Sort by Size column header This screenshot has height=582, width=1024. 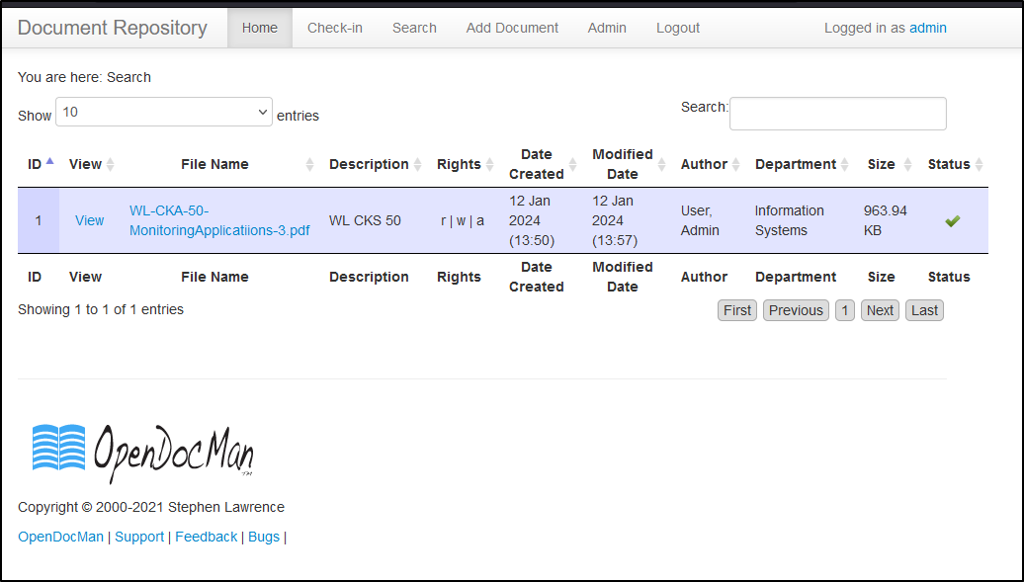[886, 164]
